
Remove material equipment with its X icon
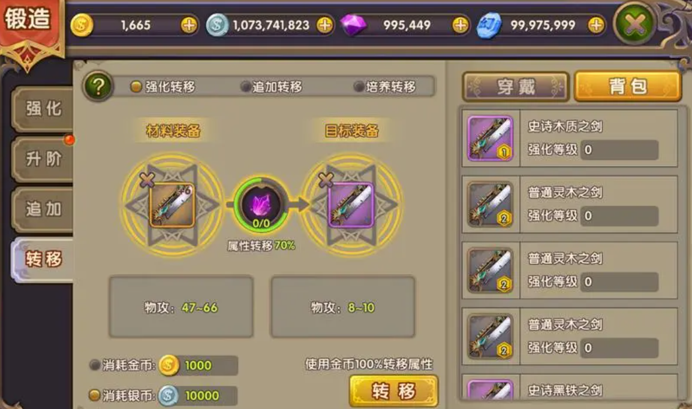tap(147, 179)
